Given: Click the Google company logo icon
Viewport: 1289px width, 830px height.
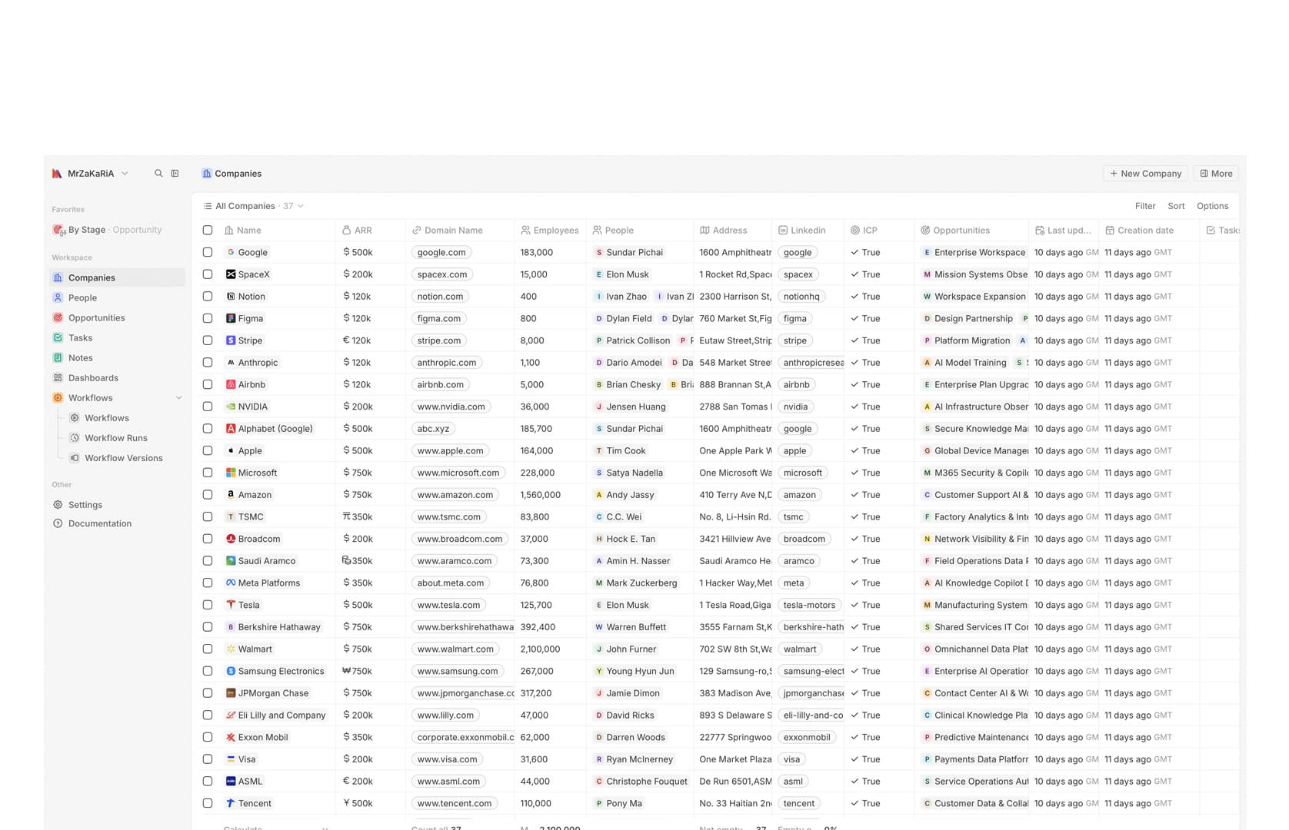Looking at the screenshot, I should click(231, 252).
